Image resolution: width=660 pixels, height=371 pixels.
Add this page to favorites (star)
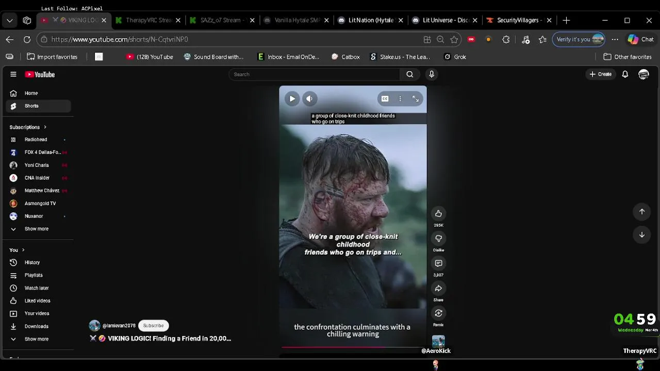[x=454, y=39]
